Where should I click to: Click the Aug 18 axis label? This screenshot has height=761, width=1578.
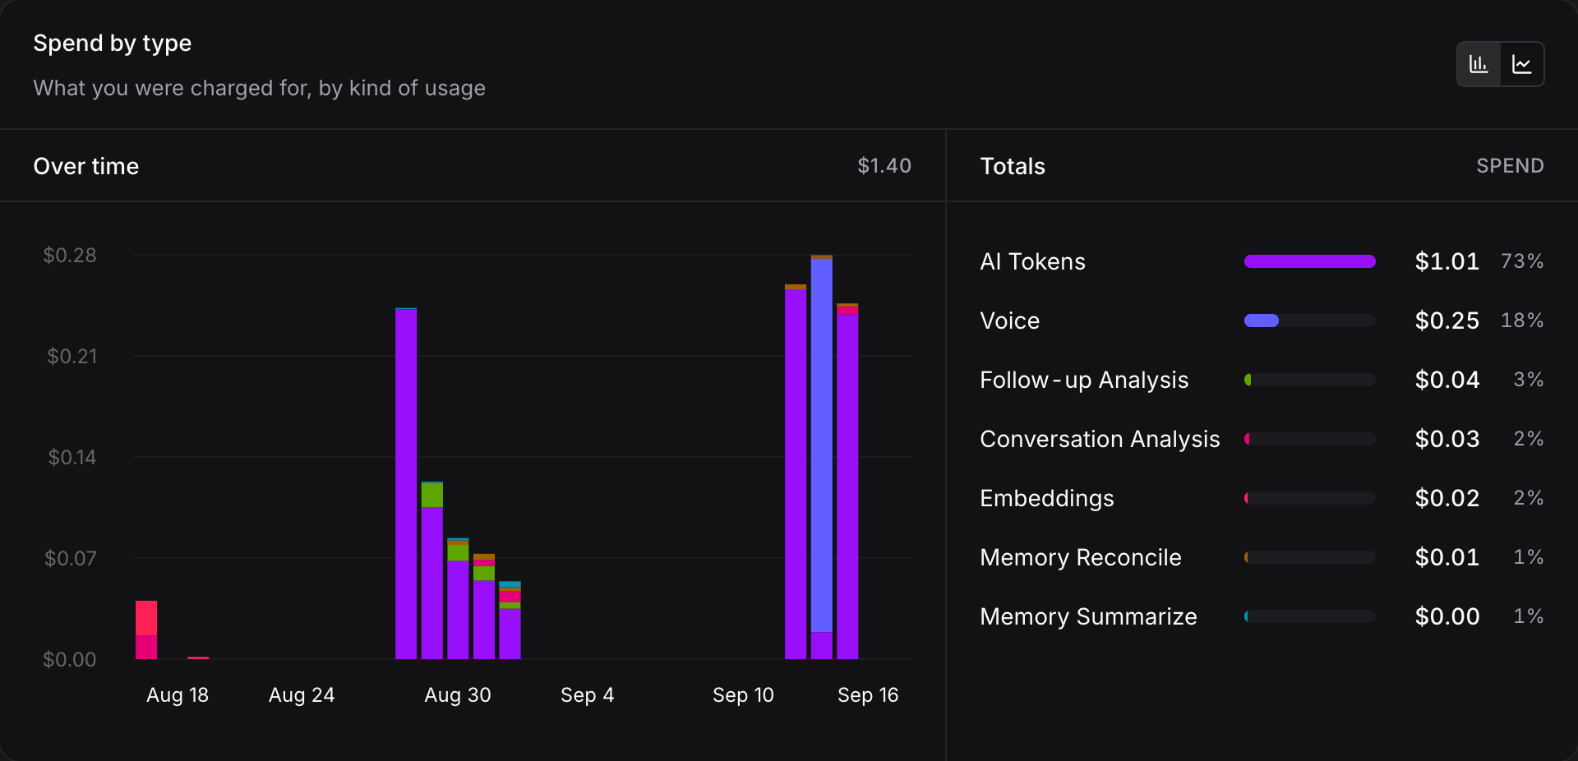[x=178, y=695]
